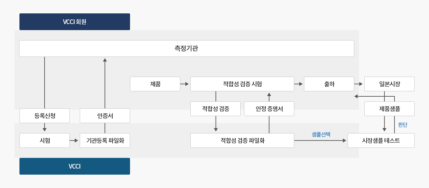Click arrow between 제품 and 적합성 검증 시험
429x188 pixels.
185,84
